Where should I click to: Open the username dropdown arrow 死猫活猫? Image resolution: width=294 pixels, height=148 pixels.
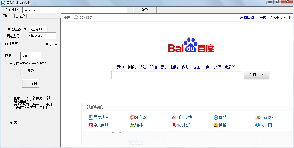coord(256,18)
